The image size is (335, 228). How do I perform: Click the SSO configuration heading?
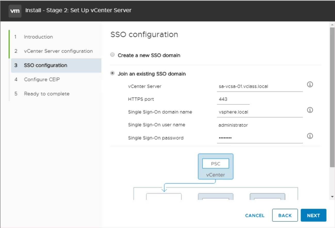144,34
